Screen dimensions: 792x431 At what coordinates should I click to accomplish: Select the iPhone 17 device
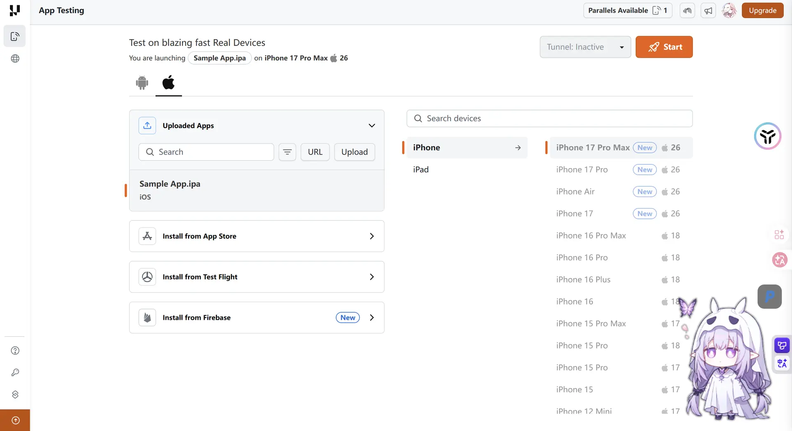[621, 213]
